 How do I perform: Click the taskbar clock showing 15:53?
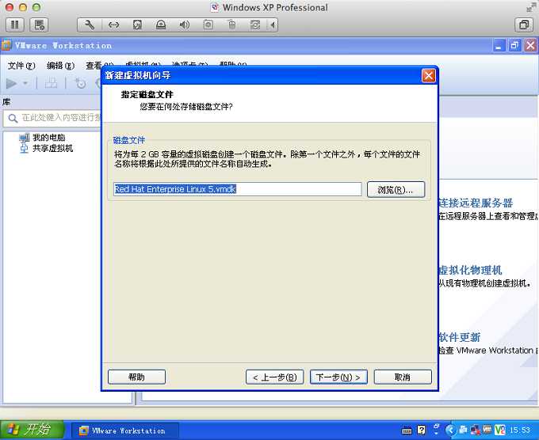coord(519,430)
